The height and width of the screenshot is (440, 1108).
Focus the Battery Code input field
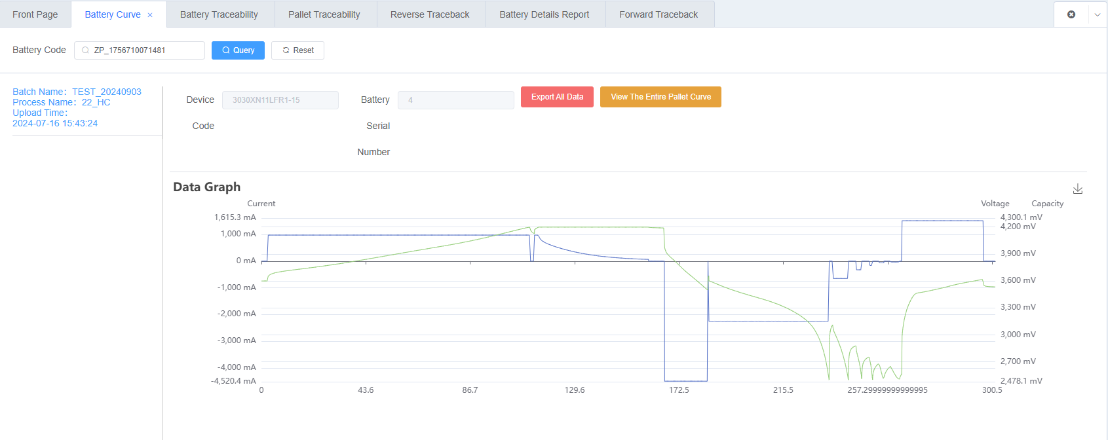point(140,50)
